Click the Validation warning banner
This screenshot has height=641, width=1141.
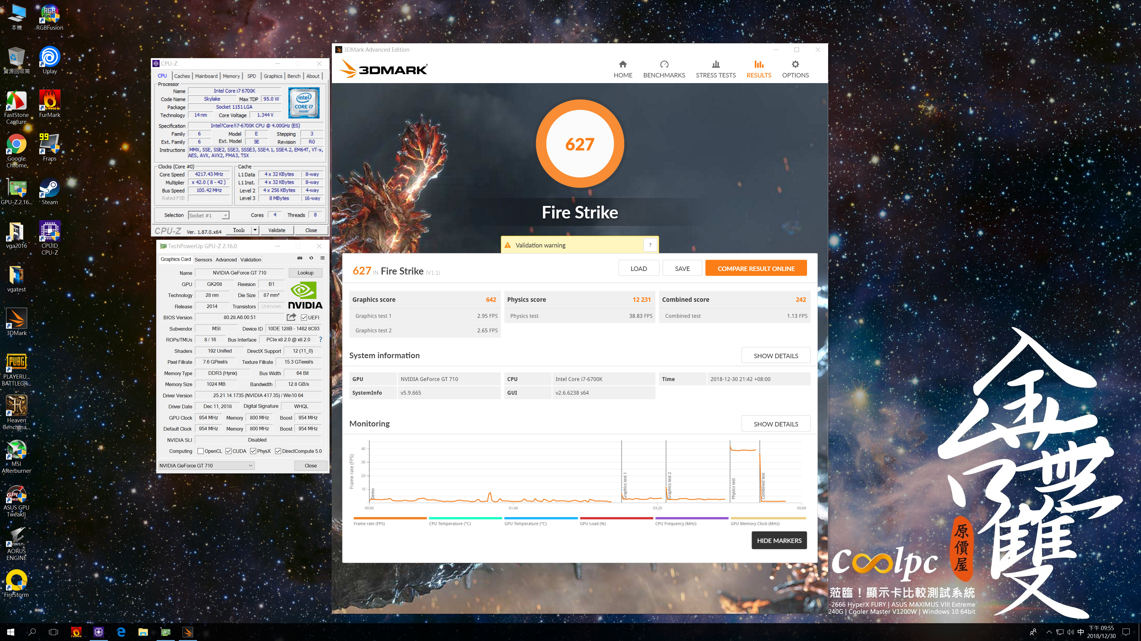tap(580, 245)
